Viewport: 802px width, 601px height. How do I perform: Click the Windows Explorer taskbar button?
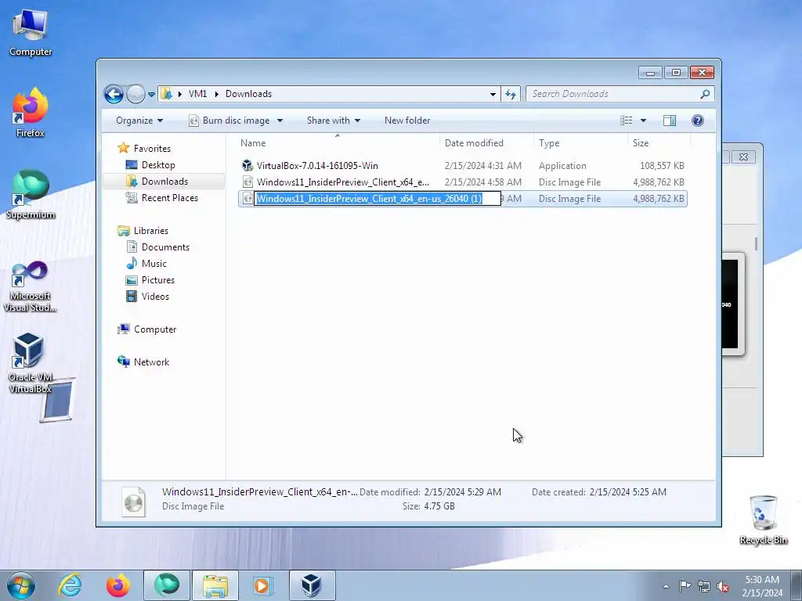[x=215, y=585]
